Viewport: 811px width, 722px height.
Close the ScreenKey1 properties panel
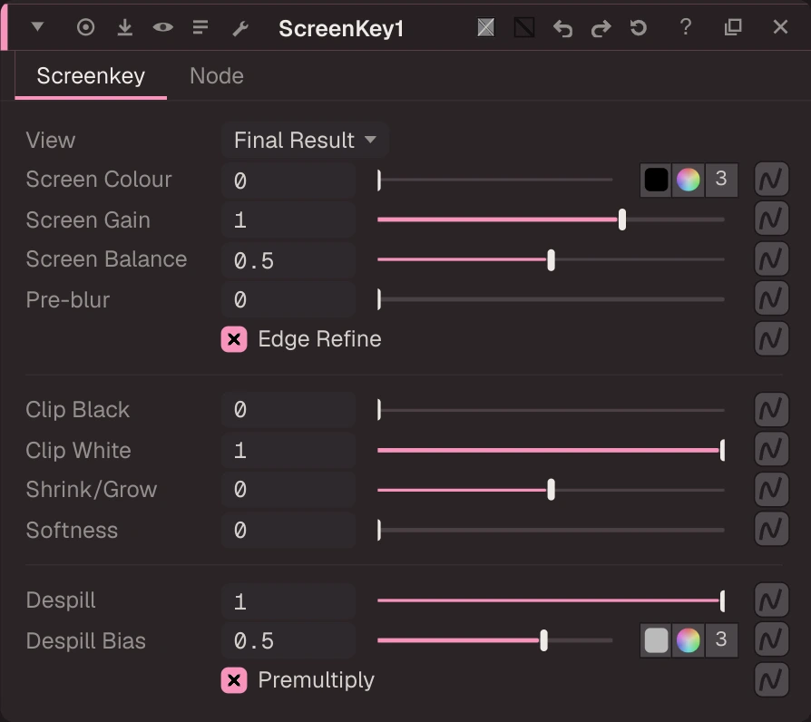pyautogui.click(x=780, y=27)
